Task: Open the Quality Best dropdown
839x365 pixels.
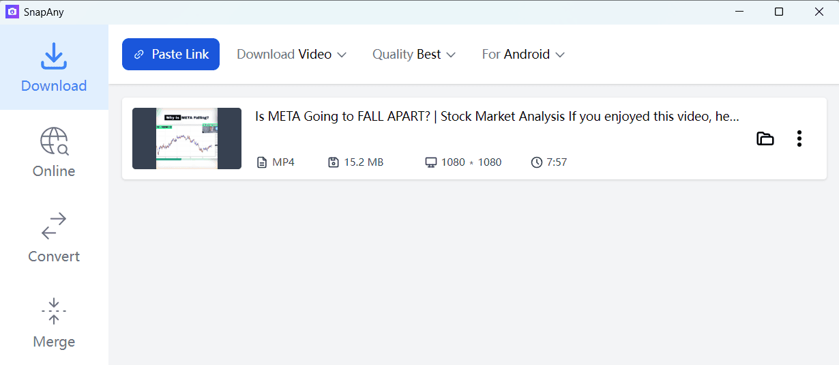Action: click(x=413, y=54)
